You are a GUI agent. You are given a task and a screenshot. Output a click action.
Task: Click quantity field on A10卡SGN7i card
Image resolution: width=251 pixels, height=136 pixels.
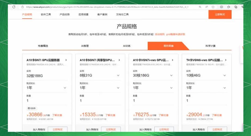(x=100, y=101)
